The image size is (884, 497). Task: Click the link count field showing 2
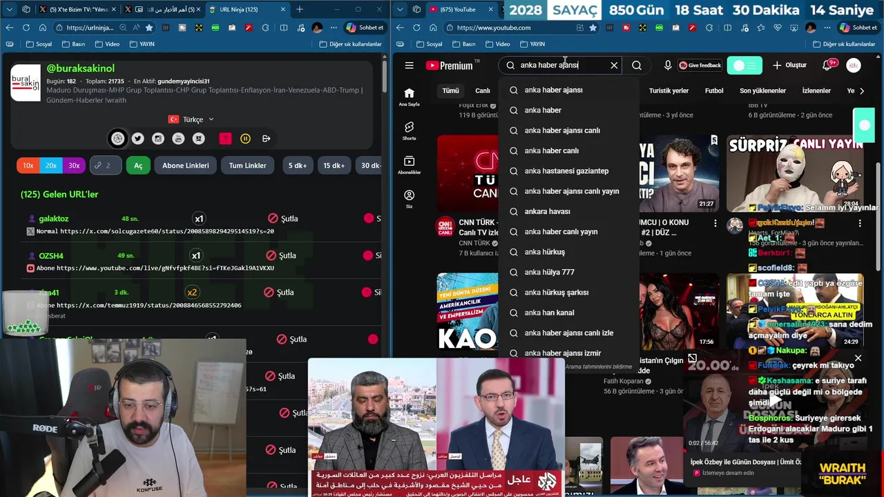[104, 166]
